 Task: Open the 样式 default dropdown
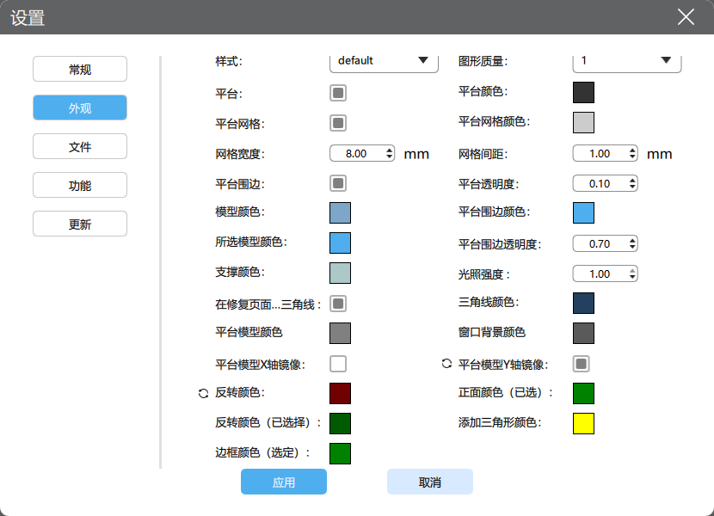384,61
